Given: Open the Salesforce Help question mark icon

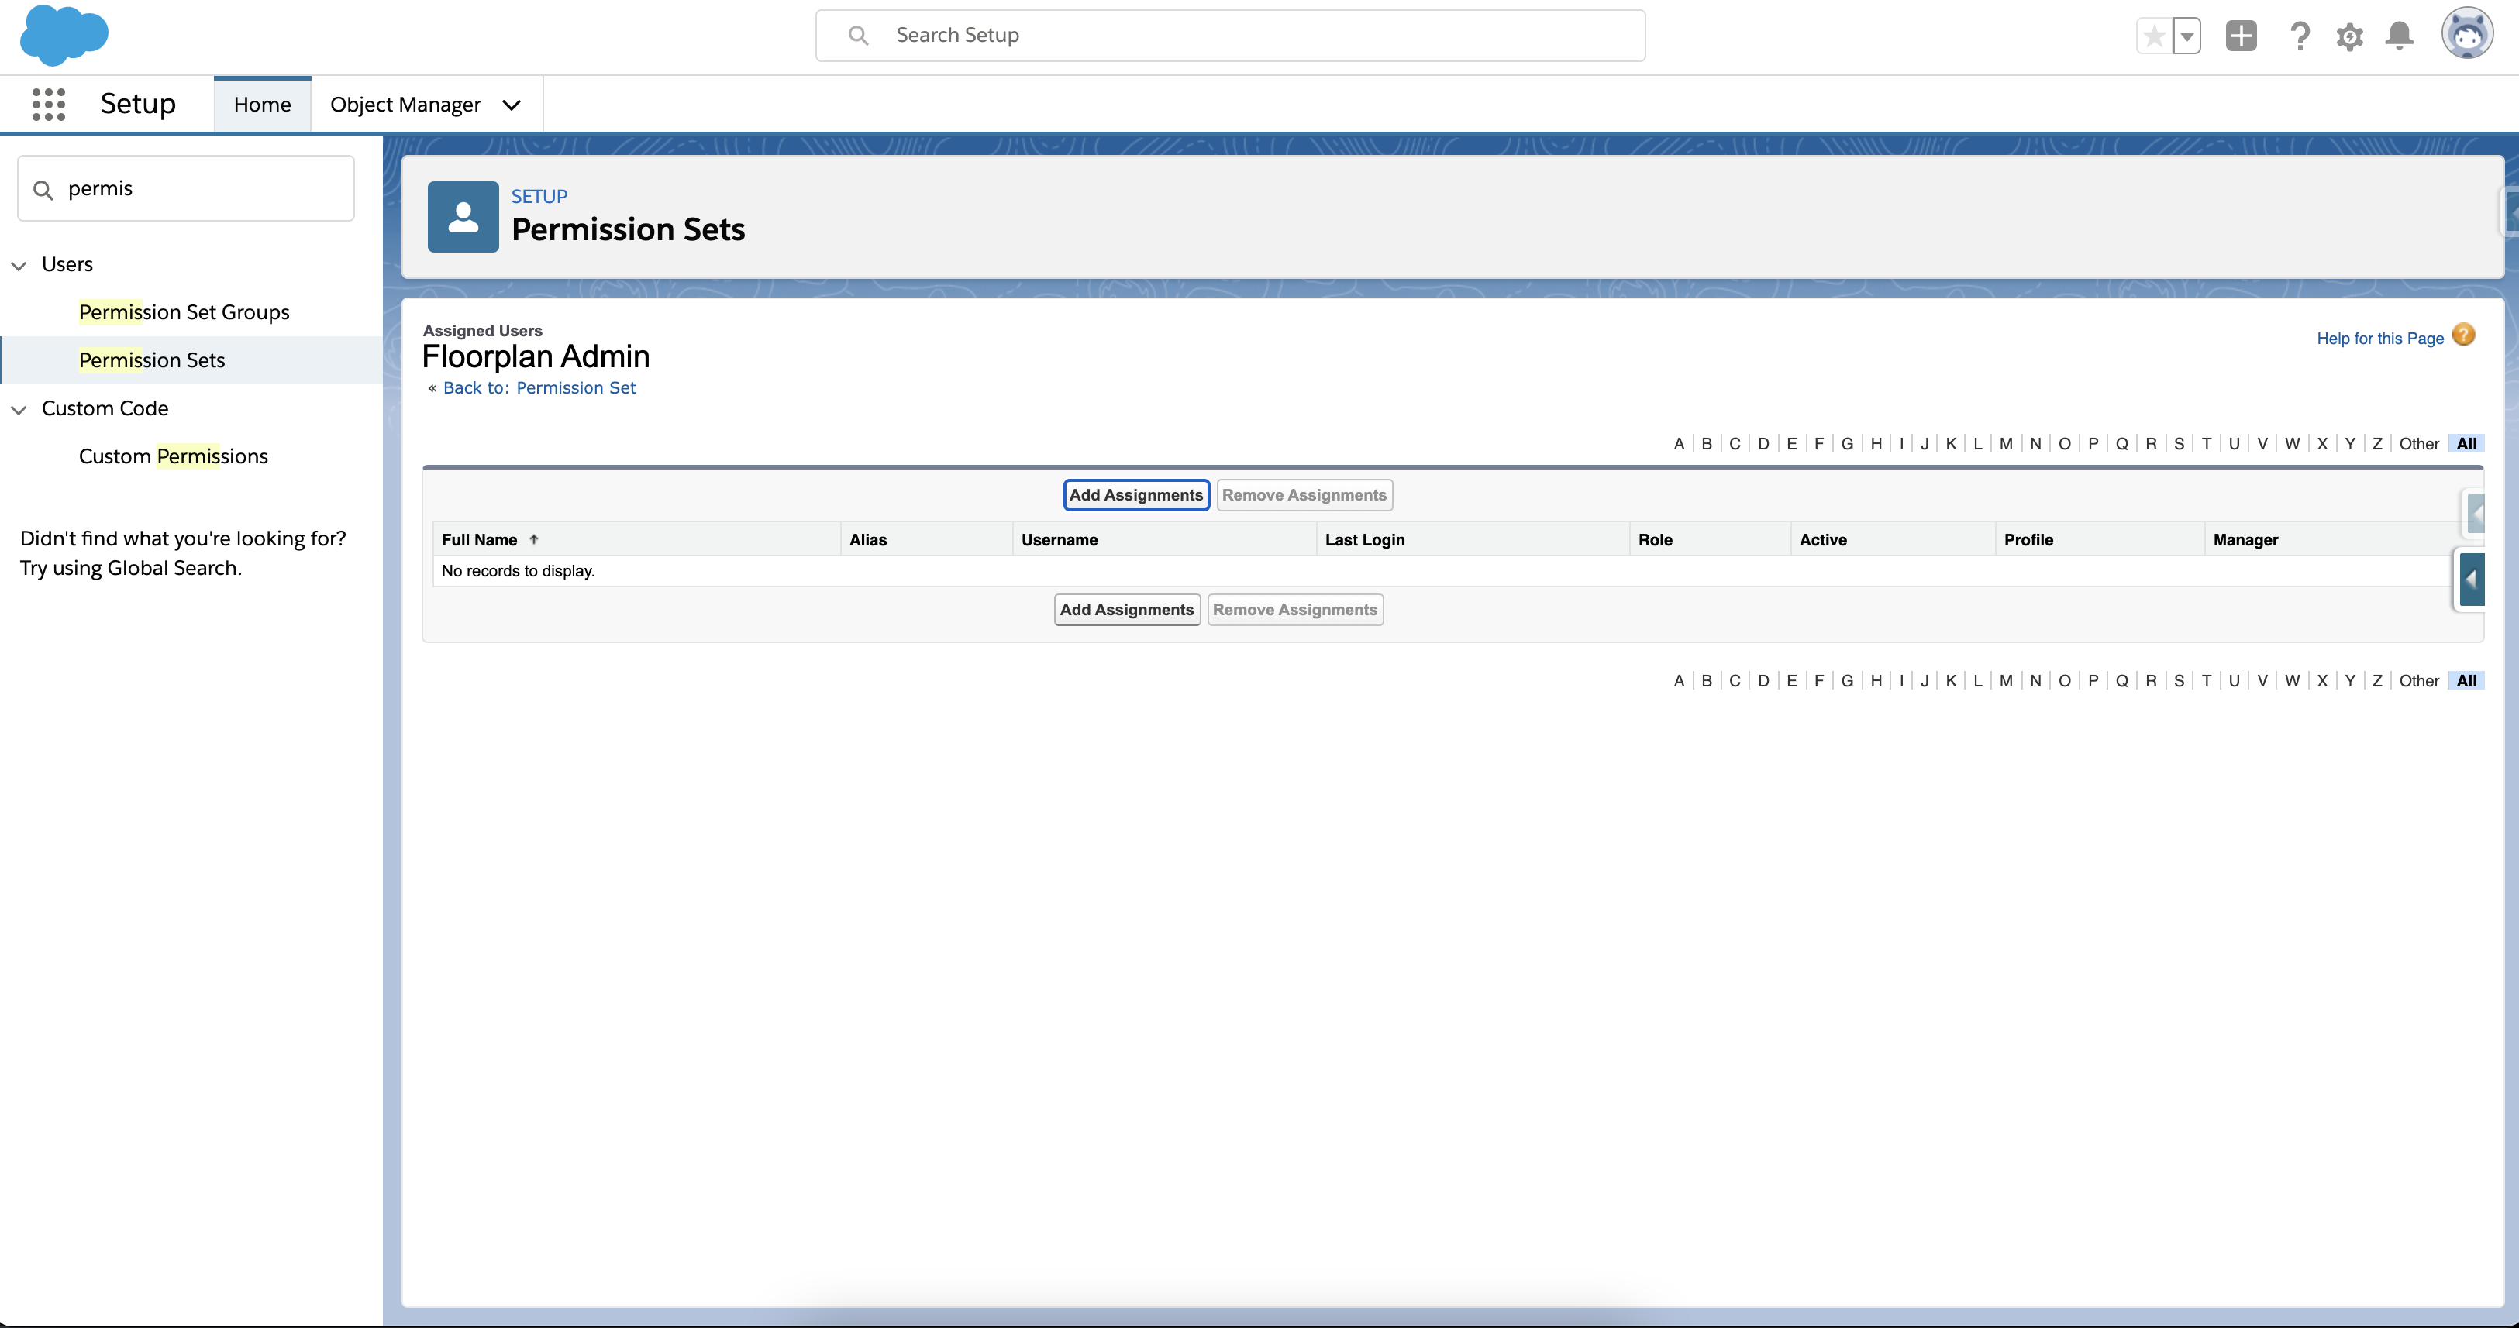Looking at the screenshot, I should click(x=2300, y=35).
